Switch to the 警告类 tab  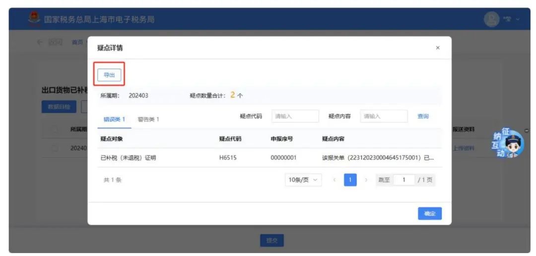click(x=148, y=119)
